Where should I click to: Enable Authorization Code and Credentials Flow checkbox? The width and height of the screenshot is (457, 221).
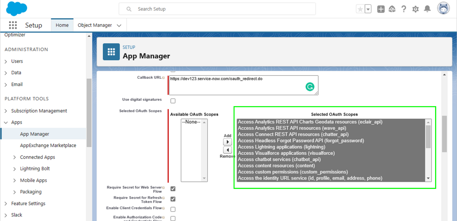173,218
